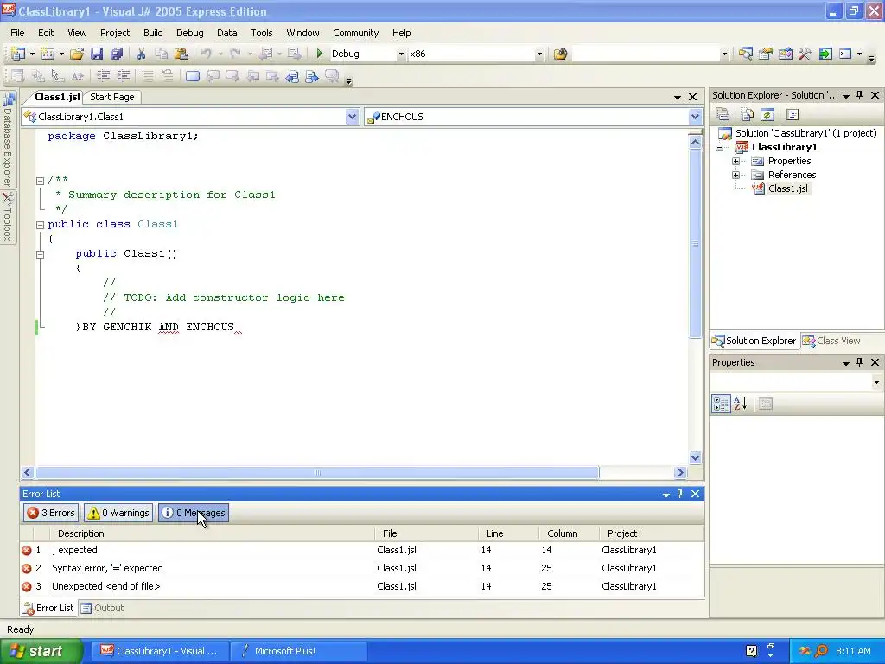Open the Command Window toolbar icon
The image size is (885, 664).
845,54
